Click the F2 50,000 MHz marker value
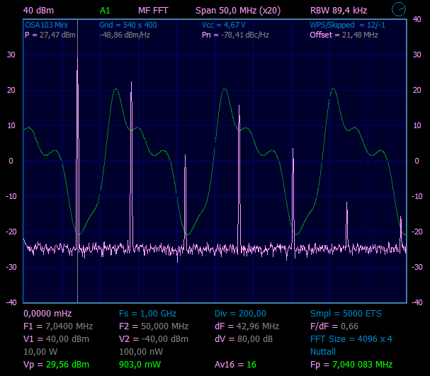The height and width of the screenshot is (376, 430). click(x=153, y=326)
